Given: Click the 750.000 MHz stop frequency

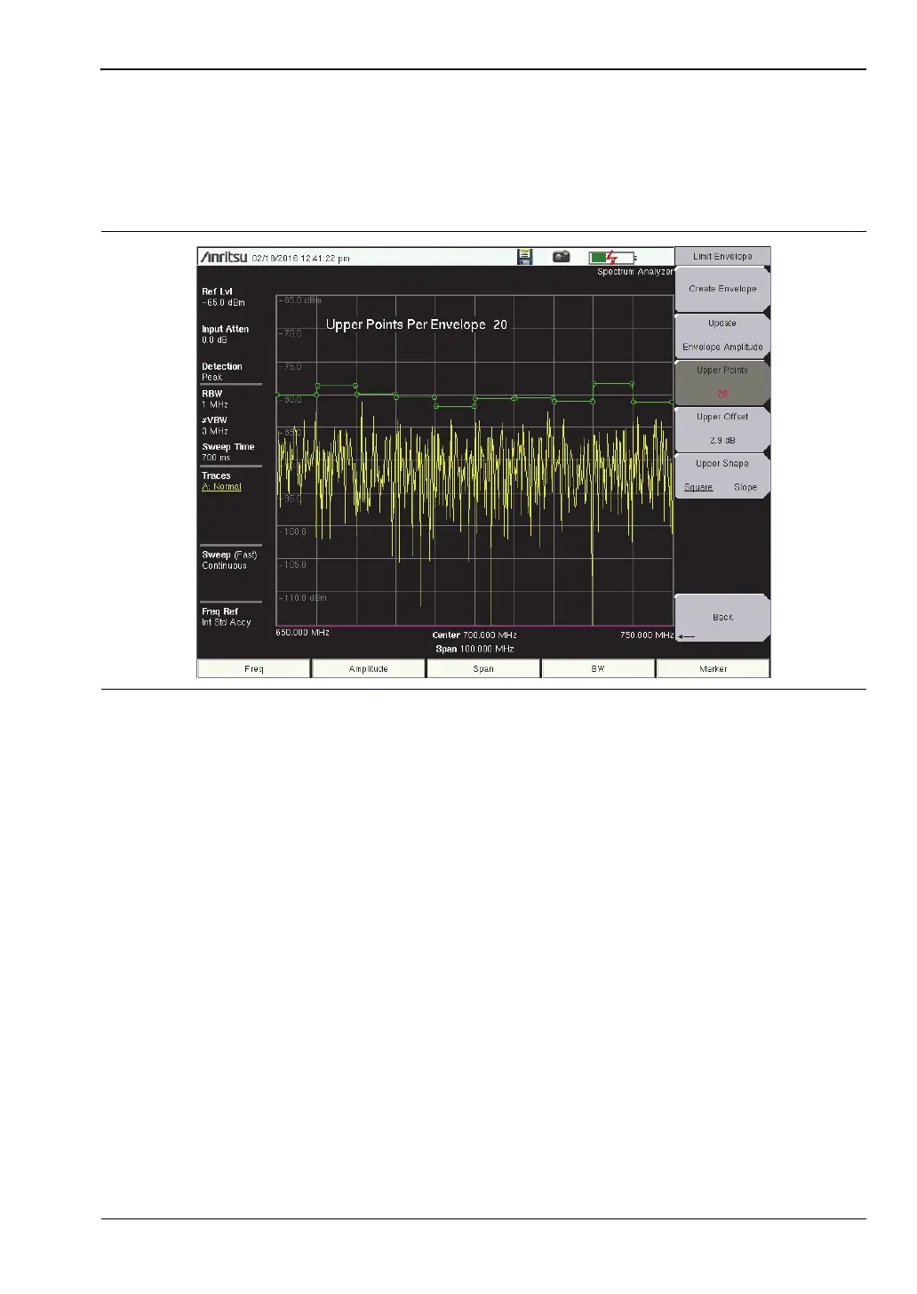Looking at the screenshot, I should point(647,635).
